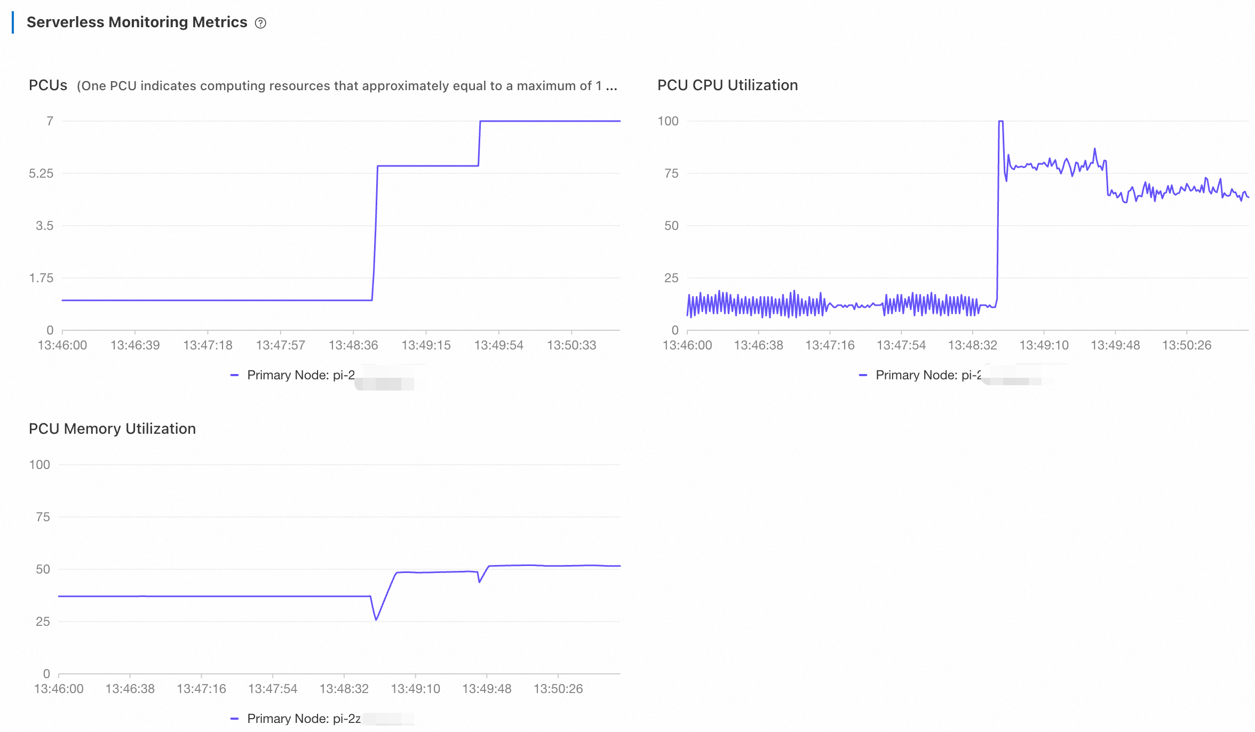This screenshot has width=1255, height=732.
Task: Click the help icon beside Serverless Monitoring Metrics
Action: [260, 23]
